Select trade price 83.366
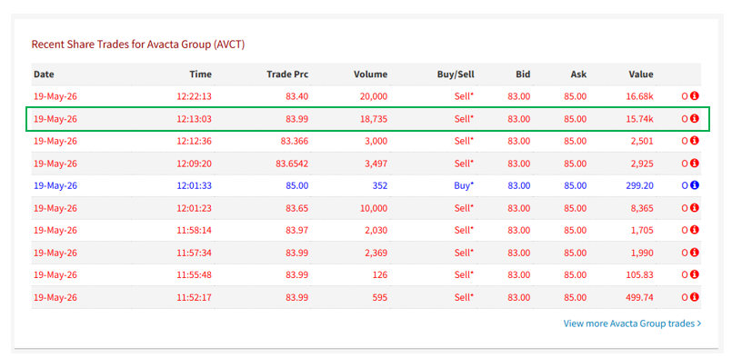Viewport: 732px width, 358px height. point(295,141)
